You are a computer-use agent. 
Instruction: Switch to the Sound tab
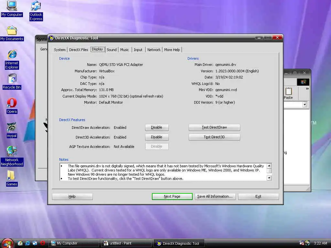[112, 50]
